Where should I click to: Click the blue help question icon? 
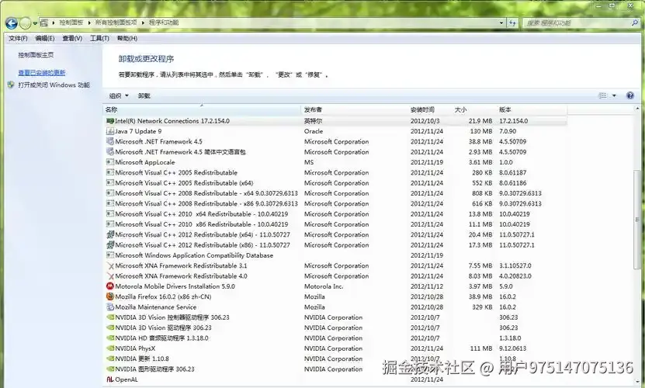pos(629,95)
